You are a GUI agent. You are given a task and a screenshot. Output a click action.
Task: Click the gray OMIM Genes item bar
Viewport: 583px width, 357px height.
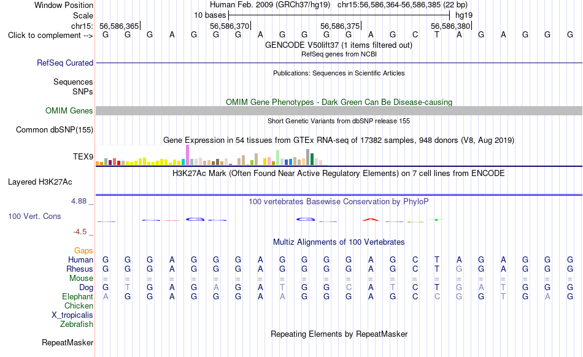point(339,110)
